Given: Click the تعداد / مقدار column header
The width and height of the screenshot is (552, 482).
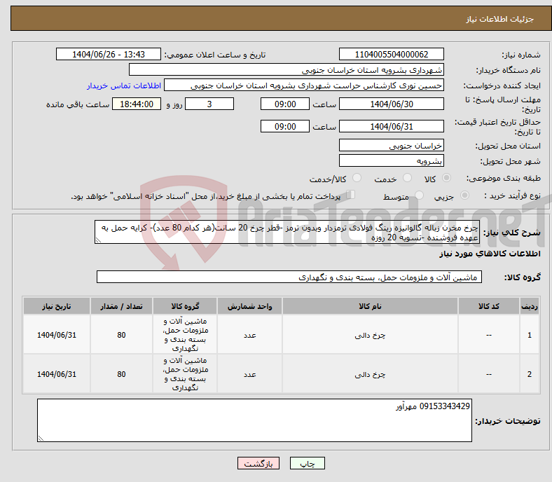Looking at the screenshot, I should [121, 306].
